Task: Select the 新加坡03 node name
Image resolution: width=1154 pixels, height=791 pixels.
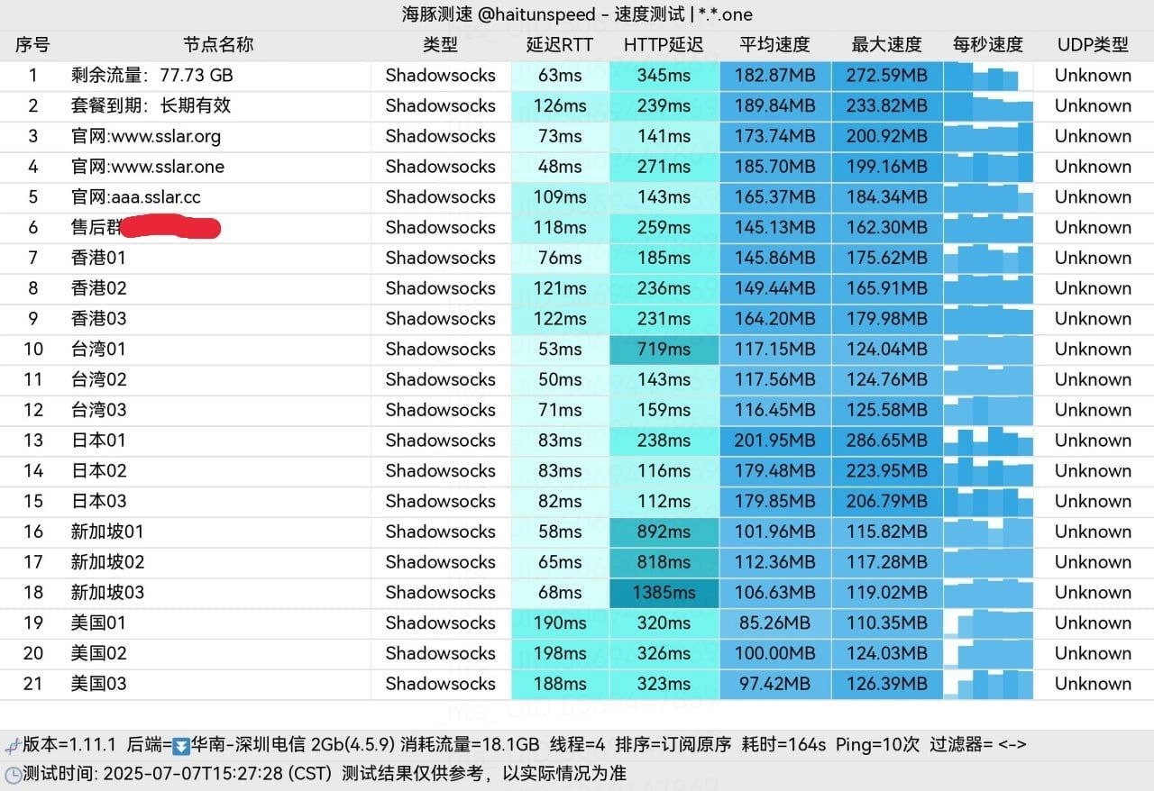Action: tap(108, 593)
